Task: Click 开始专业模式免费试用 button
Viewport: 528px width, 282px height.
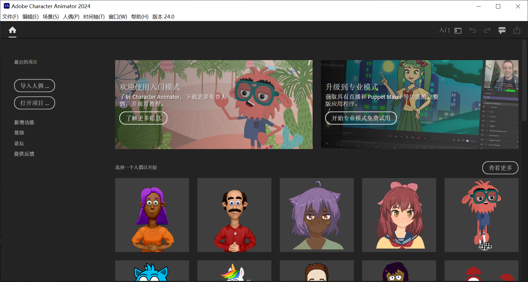Action: pos(361,118)
